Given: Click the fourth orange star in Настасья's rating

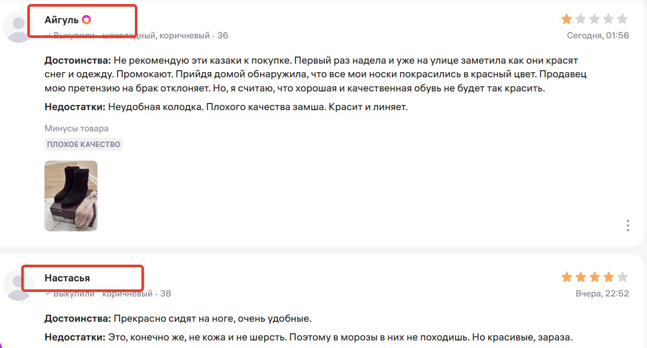Looking at the screenshot, I should click(608, 277).
